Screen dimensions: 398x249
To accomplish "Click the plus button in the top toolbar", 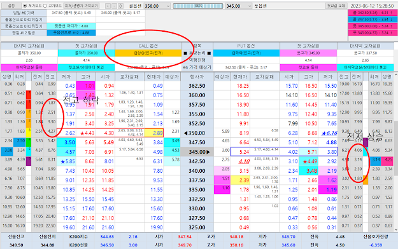I will pos(108,6).
